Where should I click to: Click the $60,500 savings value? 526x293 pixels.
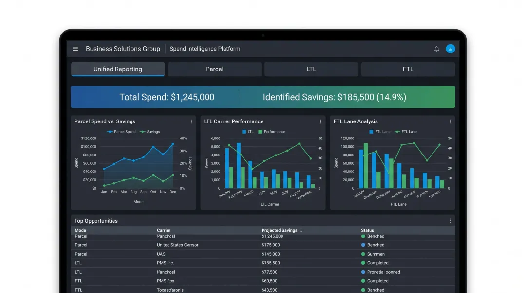pos(269,281)
